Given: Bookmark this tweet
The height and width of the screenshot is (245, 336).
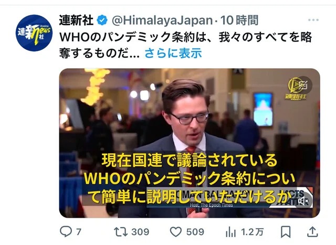Looking at the screenshot, I should pos(286,232).
